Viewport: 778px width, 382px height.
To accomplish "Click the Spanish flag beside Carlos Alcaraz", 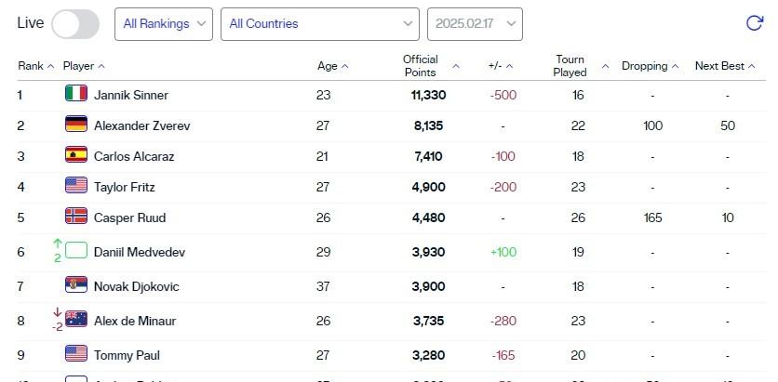I will click(76, 156).
